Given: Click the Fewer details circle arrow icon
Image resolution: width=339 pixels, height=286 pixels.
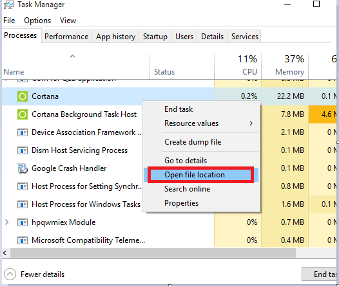Looking at the screenshot, I should pyautogui.click(x=10, y=274).
